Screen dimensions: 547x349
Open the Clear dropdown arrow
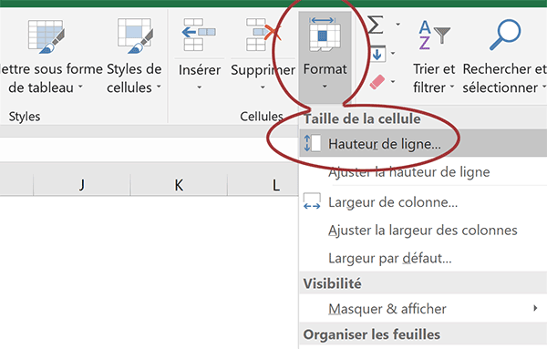[393, 82]
